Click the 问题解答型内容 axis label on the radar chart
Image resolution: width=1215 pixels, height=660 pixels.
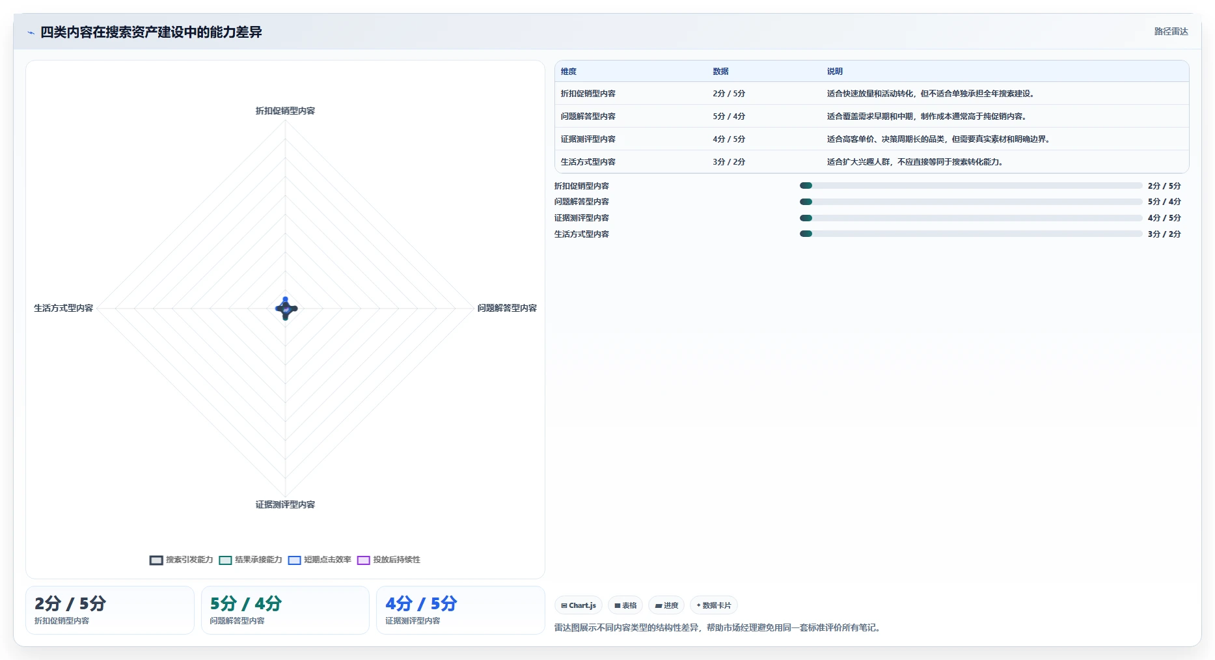[507, 309]
